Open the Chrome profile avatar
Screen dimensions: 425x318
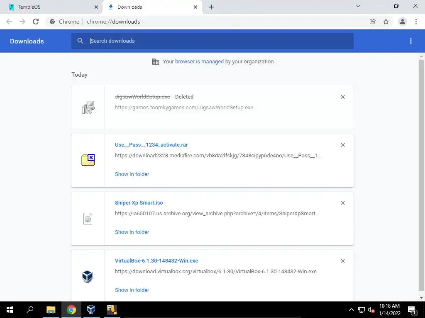point(403,22)
